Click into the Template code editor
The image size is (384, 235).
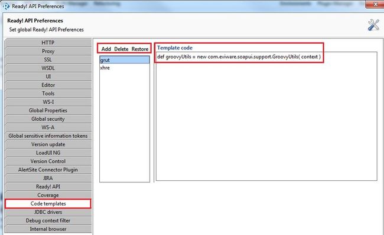(266, 117)
